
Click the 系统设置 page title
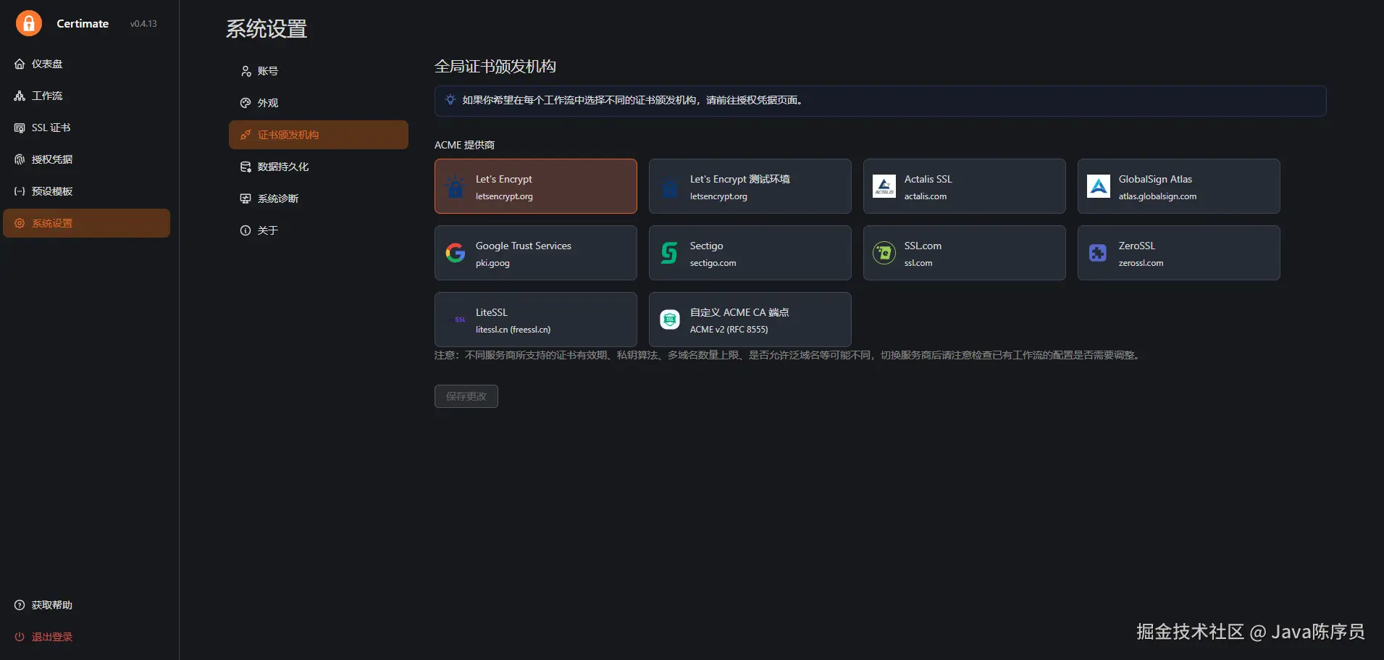tap(267, 29)
